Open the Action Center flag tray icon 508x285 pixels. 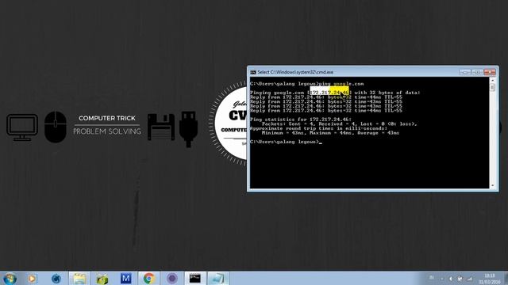point(460,279)
